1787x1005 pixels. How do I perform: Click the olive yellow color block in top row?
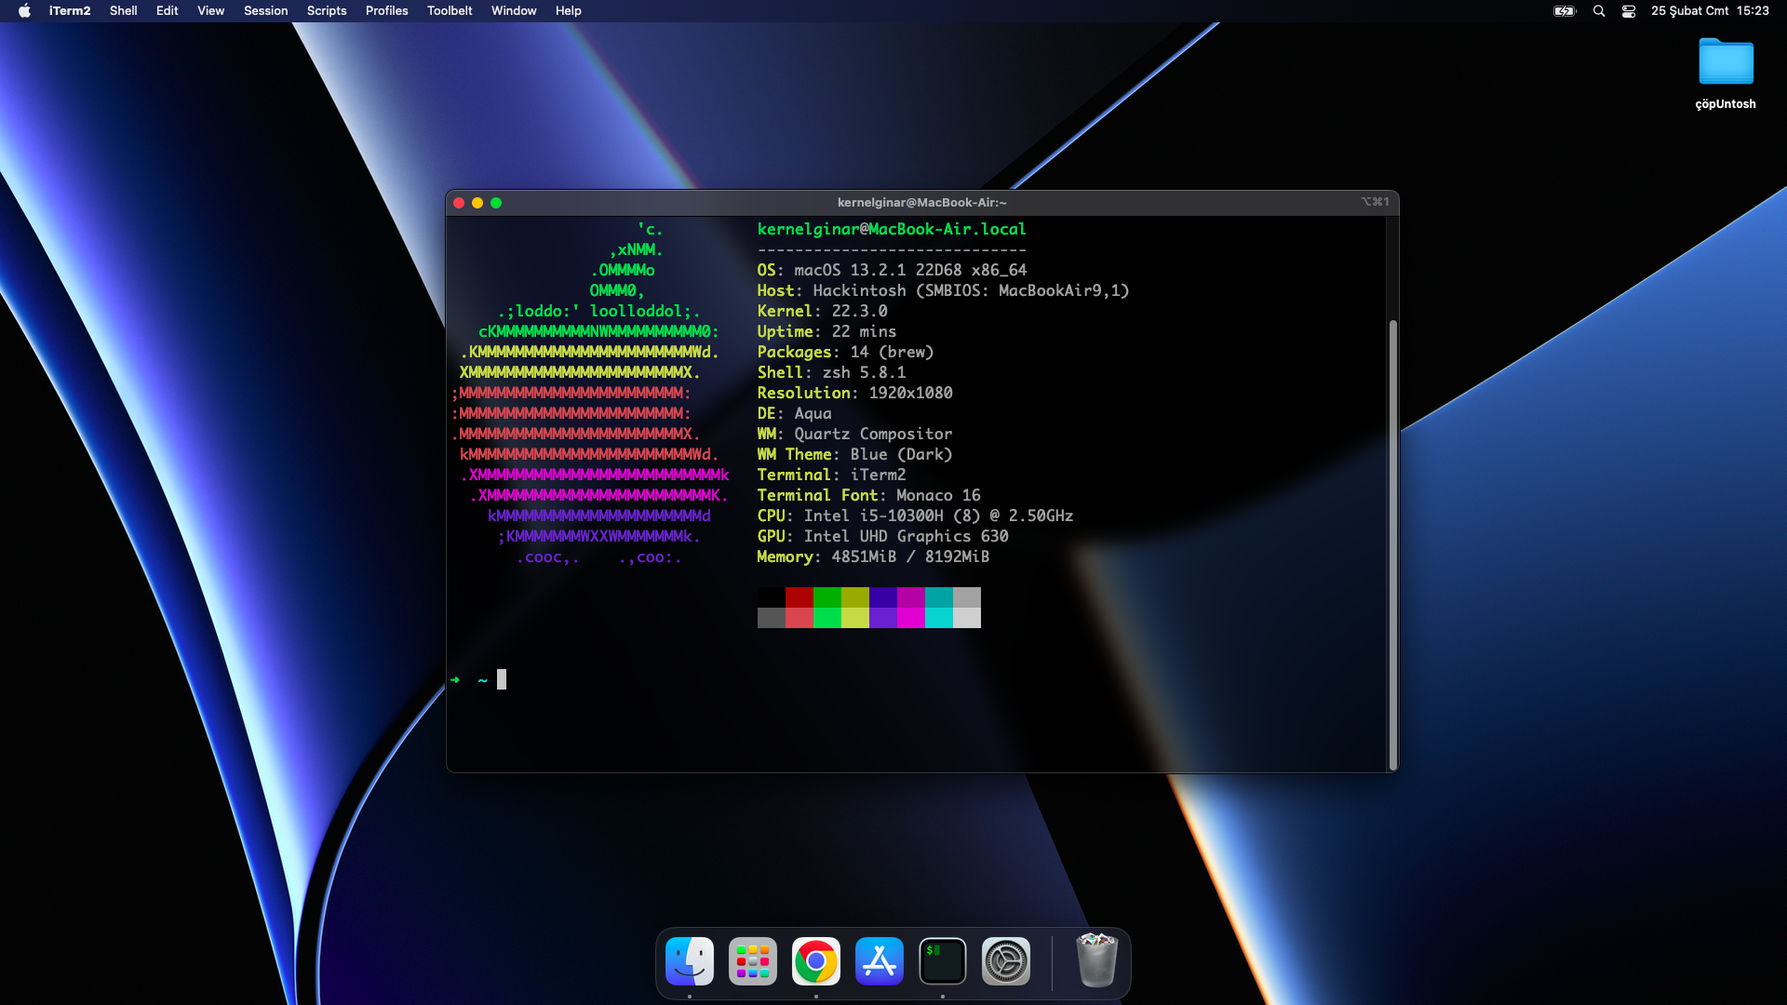coord(854,597)
